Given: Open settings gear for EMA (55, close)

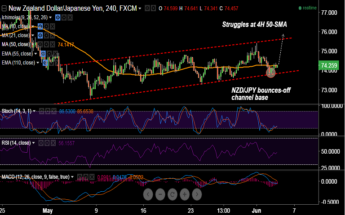Looking at the screenshot, I should pos(49,54).
